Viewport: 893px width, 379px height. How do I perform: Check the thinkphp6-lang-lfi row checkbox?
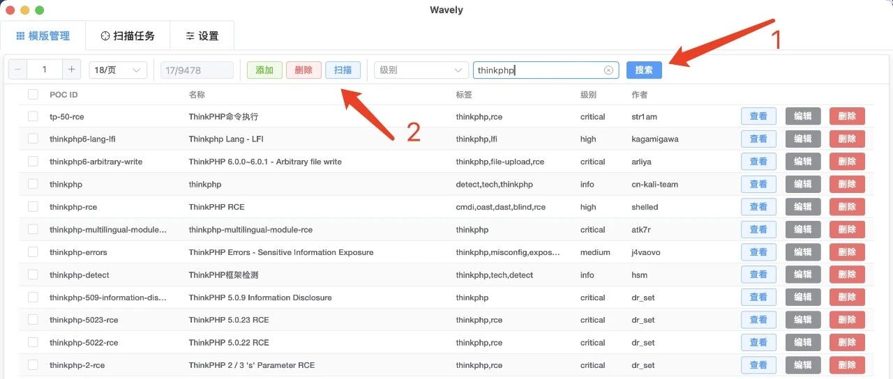pos(33,139)
